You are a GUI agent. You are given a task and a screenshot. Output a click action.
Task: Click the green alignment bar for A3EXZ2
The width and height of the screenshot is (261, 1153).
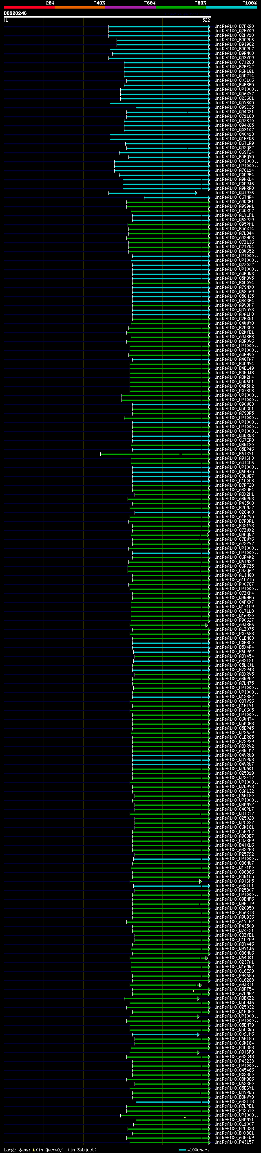pos(161,998)
